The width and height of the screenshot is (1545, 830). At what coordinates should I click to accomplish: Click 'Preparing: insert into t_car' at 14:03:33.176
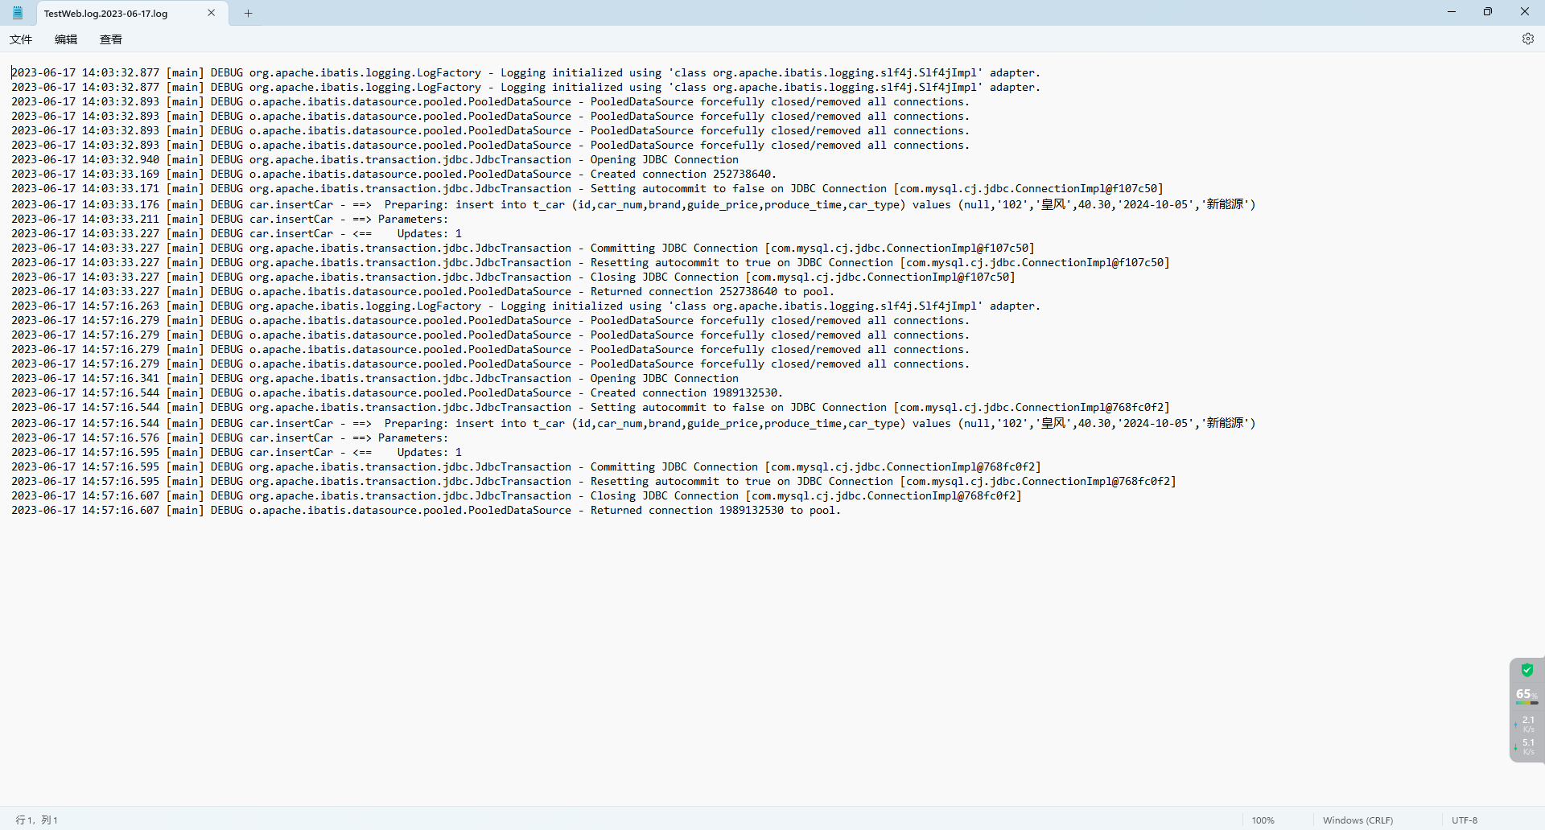pos(474,205)
